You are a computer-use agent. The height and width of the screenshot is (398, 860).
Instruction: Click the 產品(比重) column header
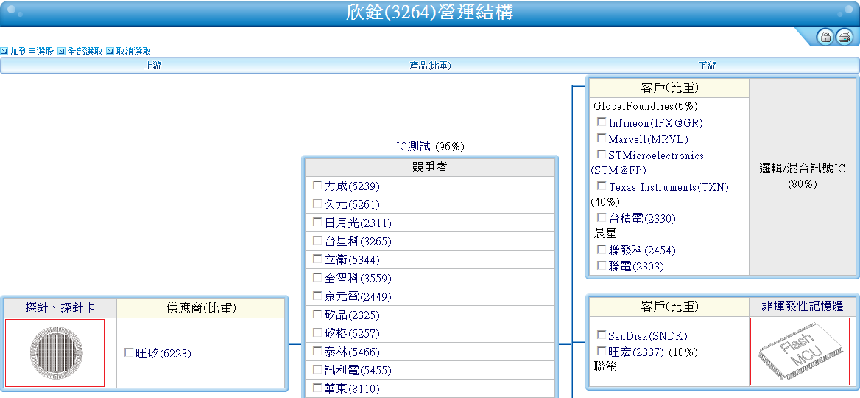[x=430, y=66]
